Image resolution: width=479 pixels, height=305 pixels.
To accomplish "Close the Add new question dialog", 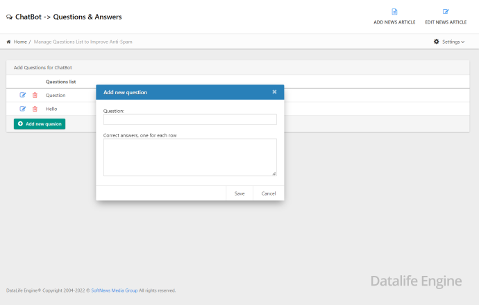I will coord(274,91).
